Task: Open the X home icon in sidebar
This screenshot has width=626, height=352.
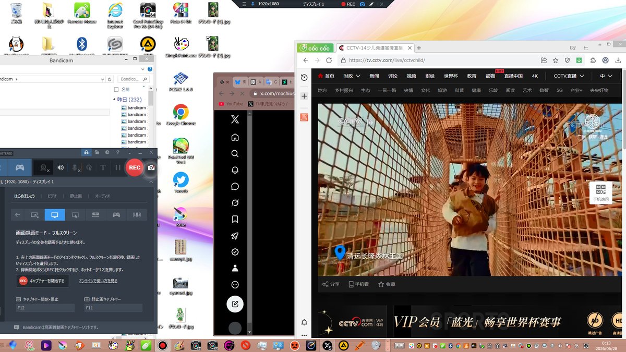Action: 235,137
